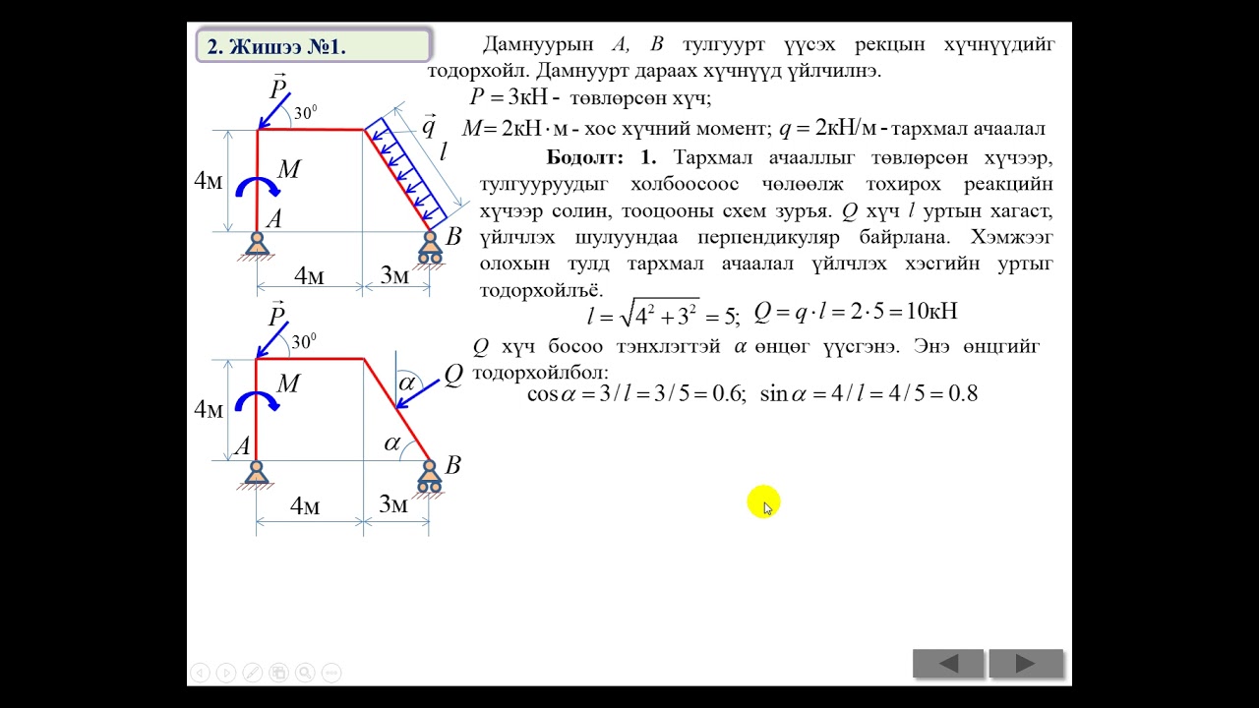Advance with the faint circular next-slide icon
The height and width of the screenshot is (708, 1259).
point(226,673)
